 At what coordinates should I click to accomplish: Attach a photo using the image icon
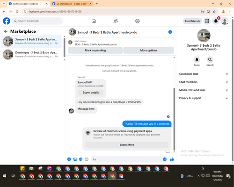click(x=75, y=159)
